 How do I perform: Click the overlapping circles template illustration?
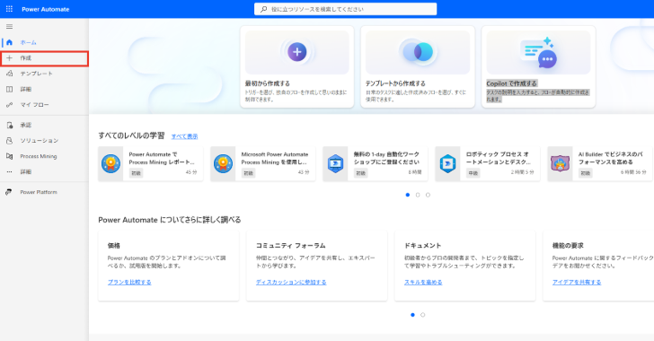[418, 52]
